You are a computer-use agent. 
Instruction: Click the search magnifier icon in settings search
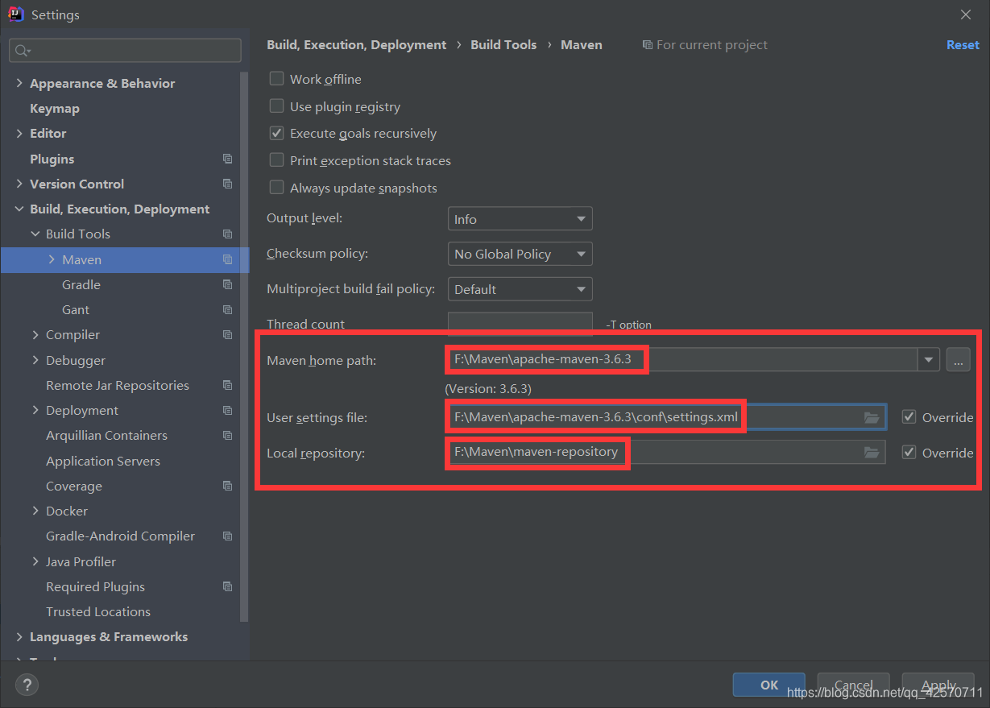[x=21, y=50]
